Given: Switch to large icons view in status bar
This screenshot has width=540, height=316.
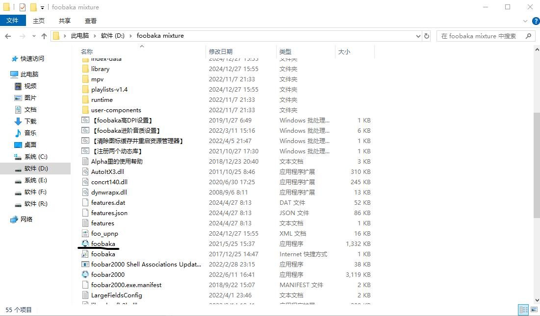Looking at the screenshot, I should pos(533,310).
